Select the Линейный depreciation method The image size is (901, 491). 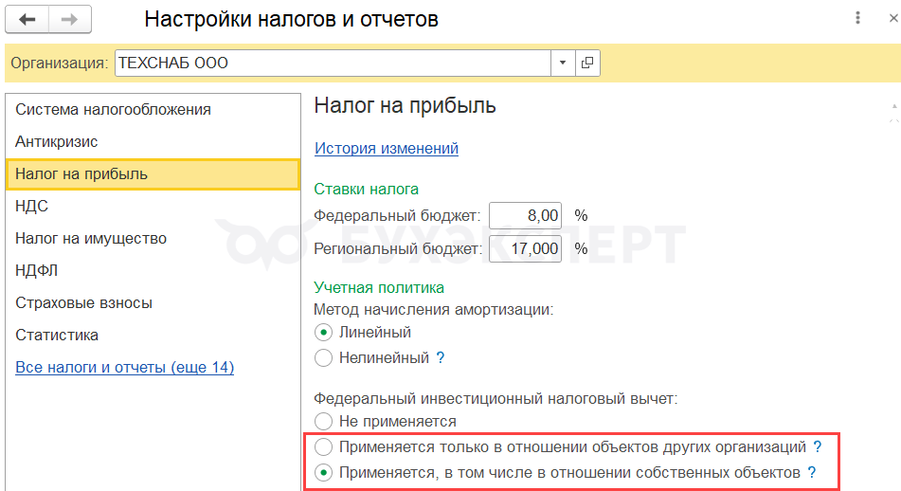pos(324,333)
